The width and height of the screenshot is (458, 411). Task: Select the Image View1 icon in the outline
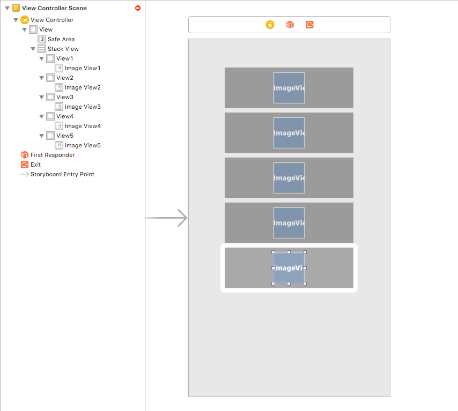(x=58, y=68)
